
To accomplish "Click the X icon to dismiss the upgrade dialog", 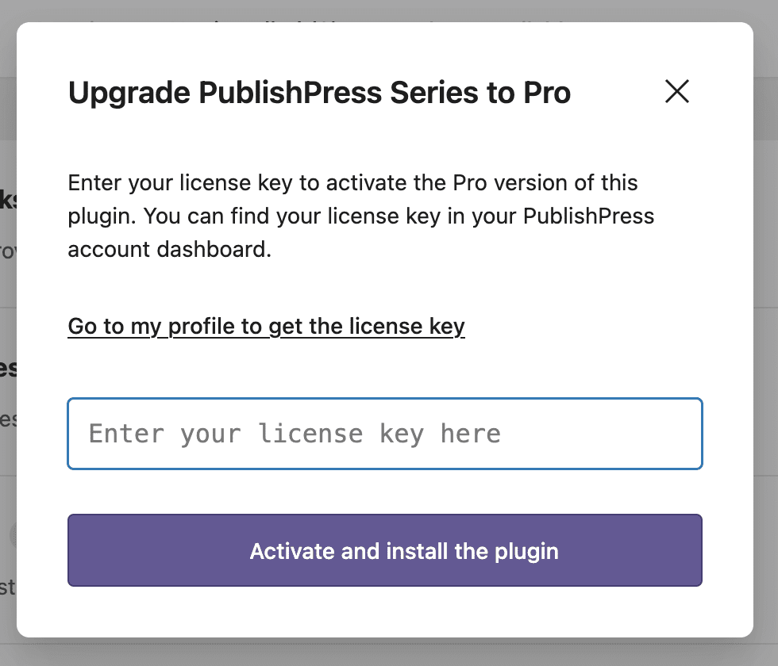I will [x=676, y=92].
